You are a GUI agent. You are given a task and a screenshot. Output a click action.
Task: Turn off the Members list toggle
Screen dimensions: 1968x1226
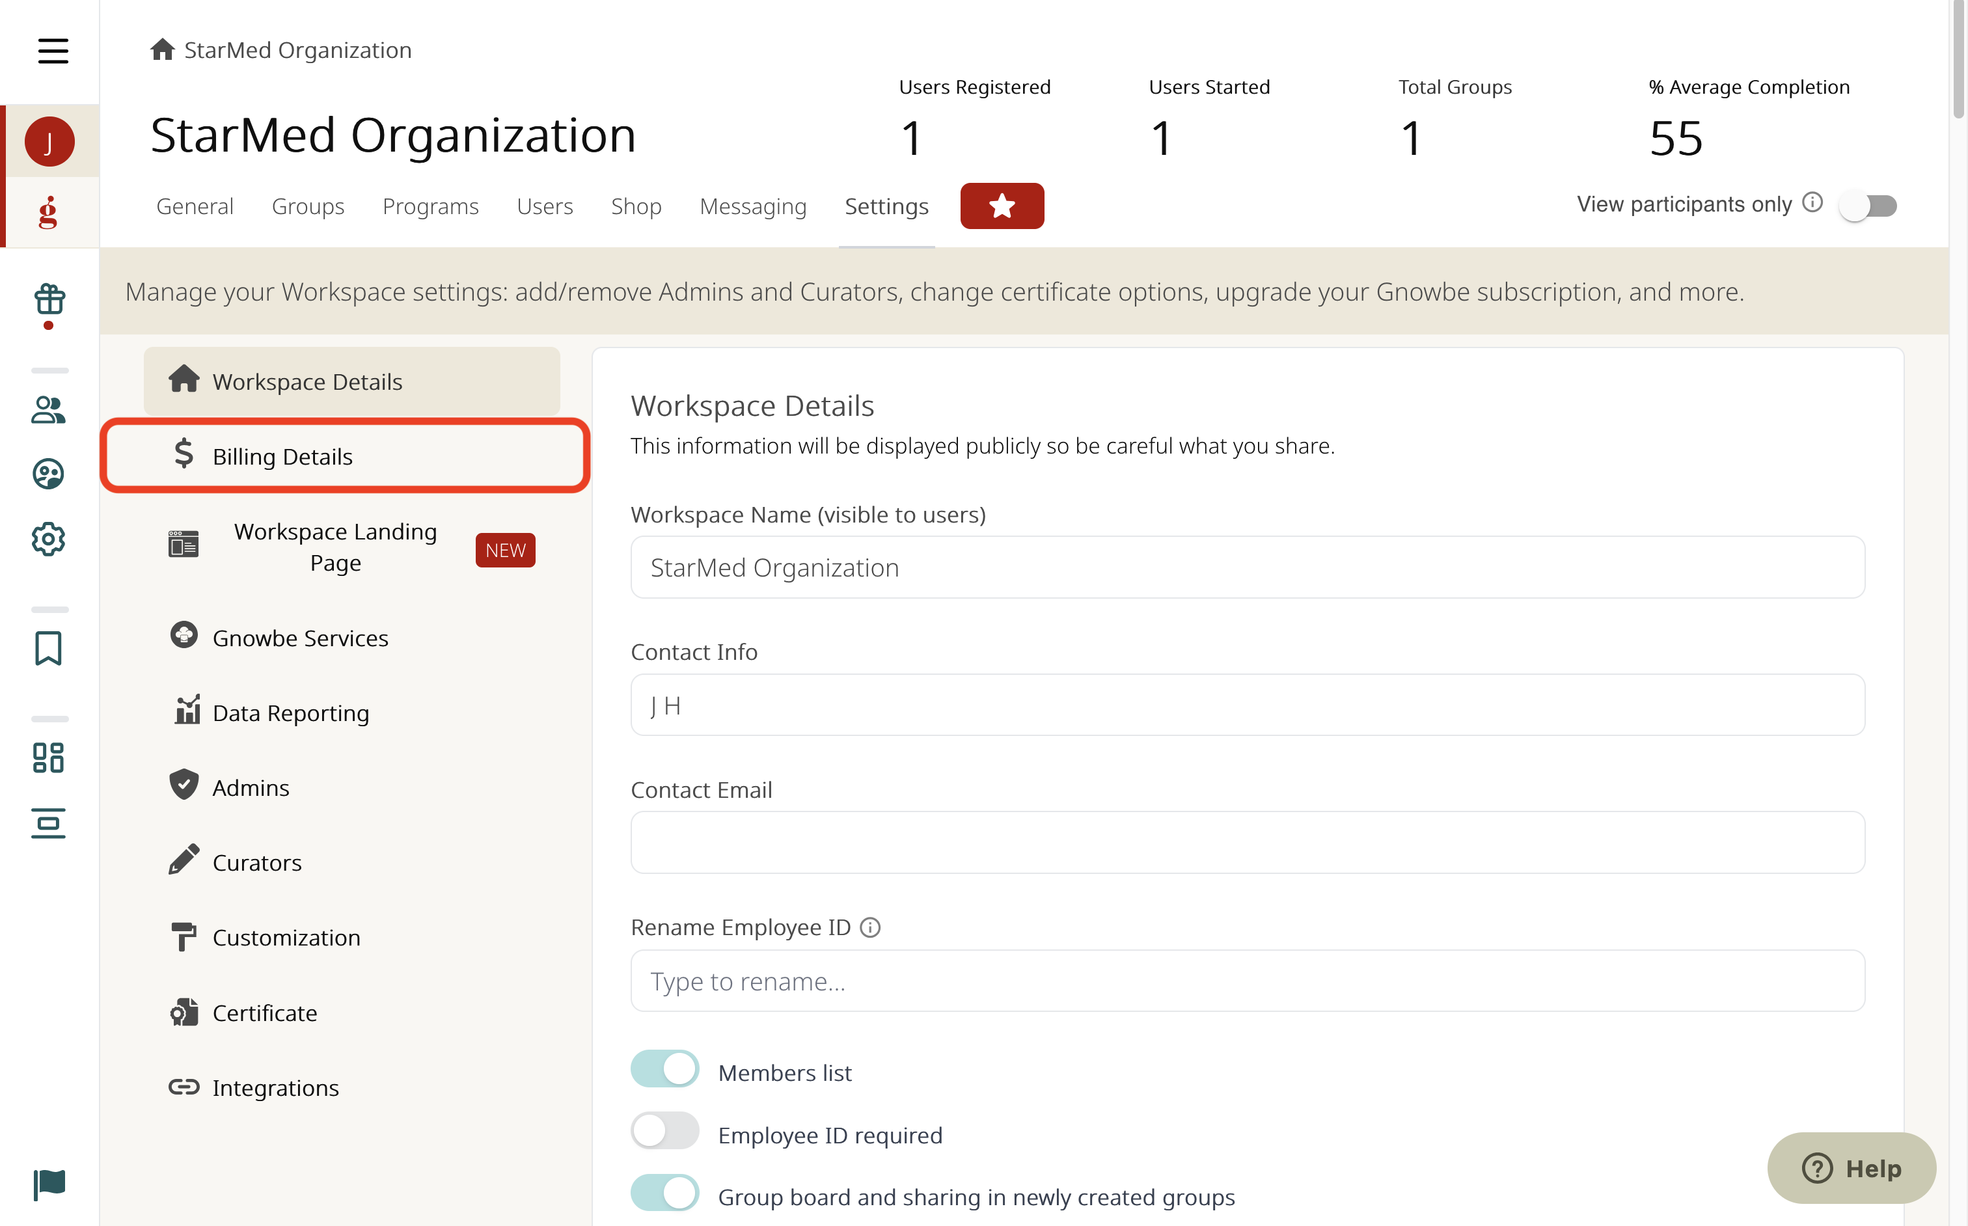pos(665,1069)
